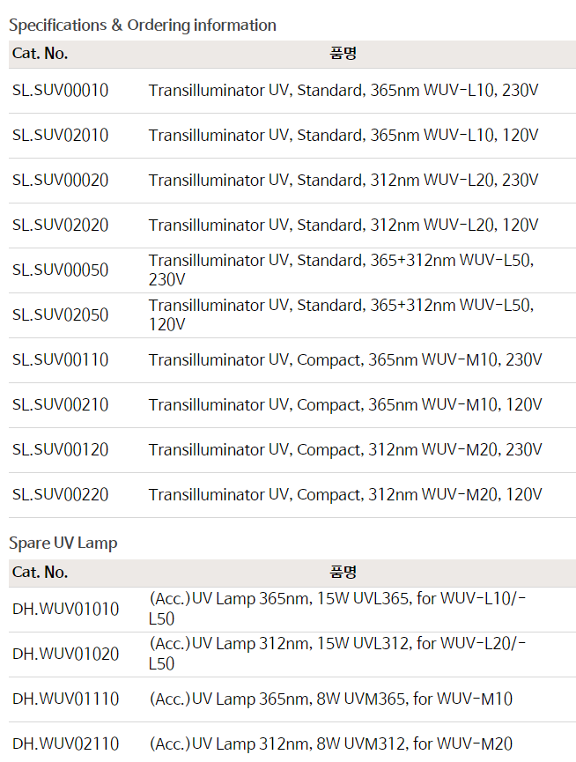This screenshot has height=762, width=576.
Task: Click the SL.SUV00210 catalog number
Action: pyautogui.click(x=60, y=405)
